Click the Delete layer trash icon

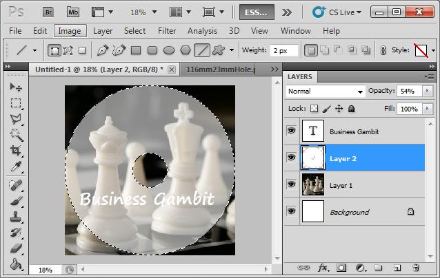(x=415, y=267)
